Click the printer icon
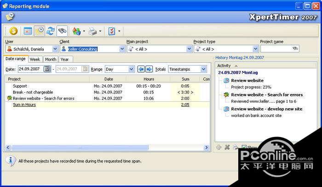 pos(93,31)
